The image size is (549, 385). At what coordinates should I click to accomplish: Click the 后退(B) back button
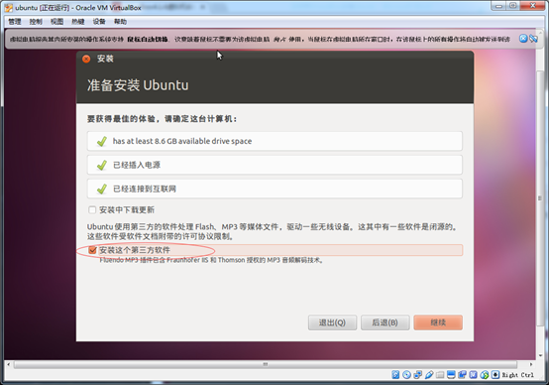(385, 322)
